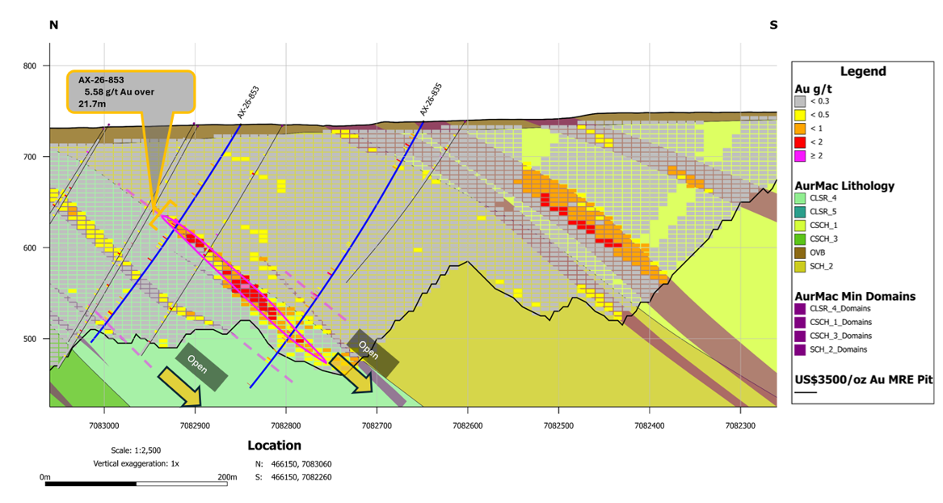This screenshot has width=943, height=503.
Task: Select the CLSR_5 lithology swatch
Action: tap(800, 212)
